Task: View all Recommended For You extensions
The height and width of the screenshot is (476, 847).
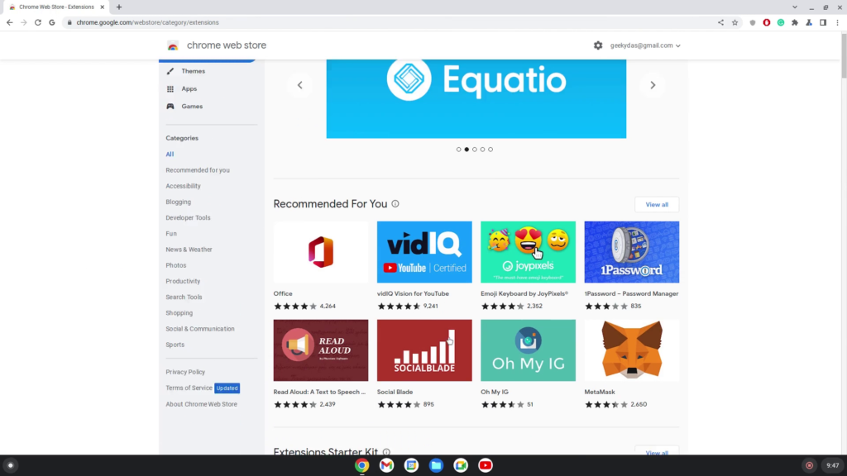Action: click(657, 205)
